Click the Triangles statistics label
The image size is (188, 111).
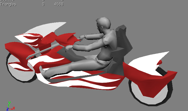click(8, 4)
